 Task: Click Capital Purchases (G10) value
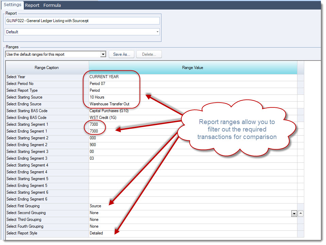click(x=193, y=111)
